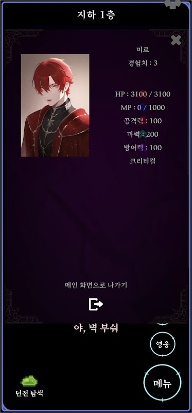Click the red chevron on 공격력 stat
Viewport: 192px width, 413px height.
click(143, 121)
